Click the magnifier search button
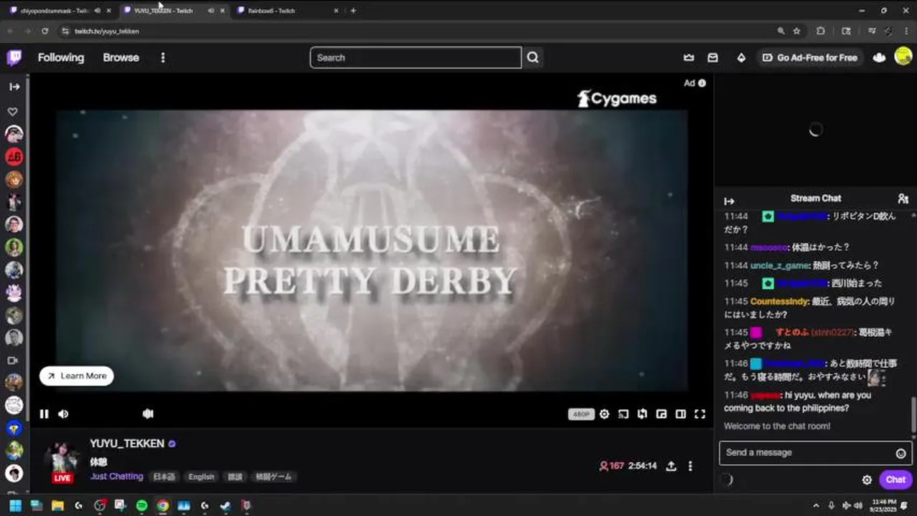The image size is (917, 516). point(532,57)
